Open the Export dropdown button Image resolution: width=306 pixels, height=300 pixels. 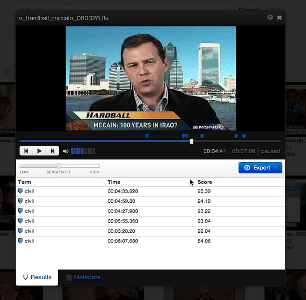coord(260,167)
